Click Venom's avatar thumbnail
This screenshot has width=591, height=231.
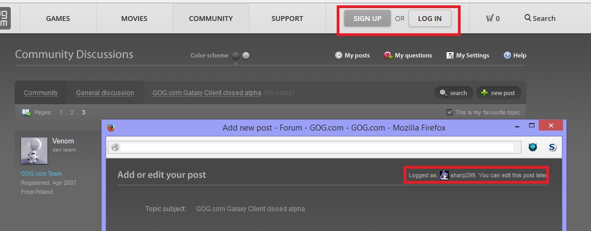click(34, 150)
